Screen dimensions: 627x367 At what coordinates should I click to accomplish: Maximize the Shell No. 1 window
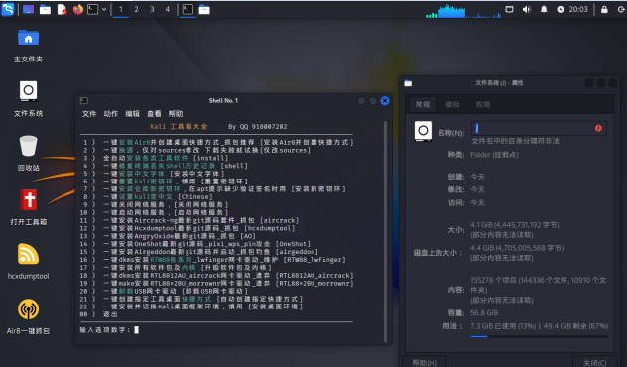tap(373, 101)
